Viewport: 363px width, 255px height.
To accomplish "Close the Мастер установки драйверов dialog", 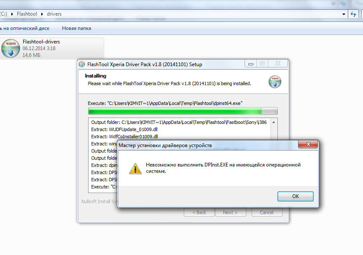I will 308,145.
